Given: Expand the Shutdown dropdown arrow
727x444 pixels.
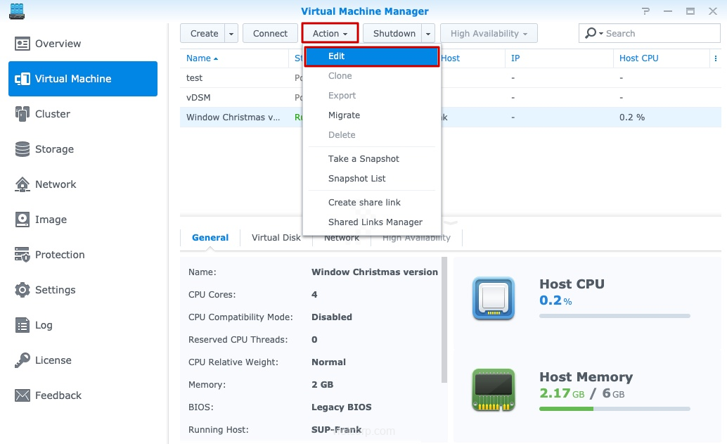Looking at the screenshot, I should [428, 34].
